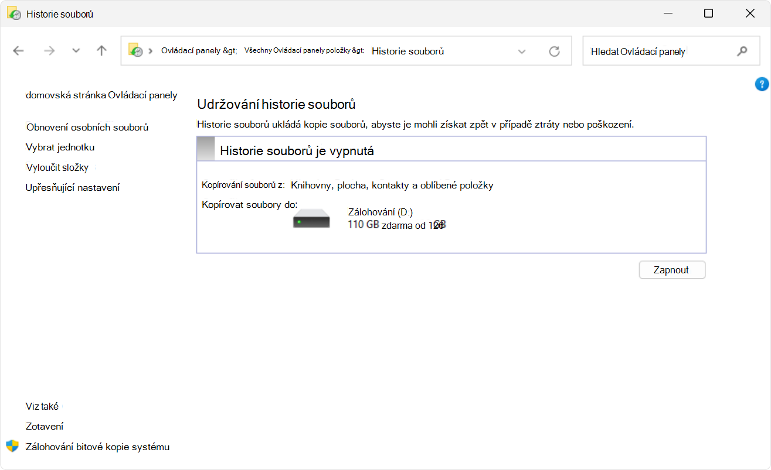Select Historie souborů breadcrumb
Viewport: 771px width, 470px height.
click(407, 51)
